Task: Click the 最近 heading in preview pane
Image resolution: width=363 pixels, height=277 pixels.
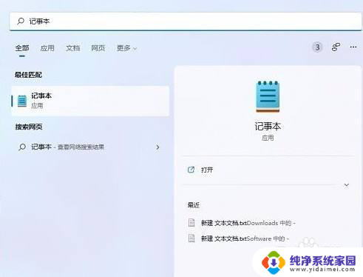Action: coord(194,205)
